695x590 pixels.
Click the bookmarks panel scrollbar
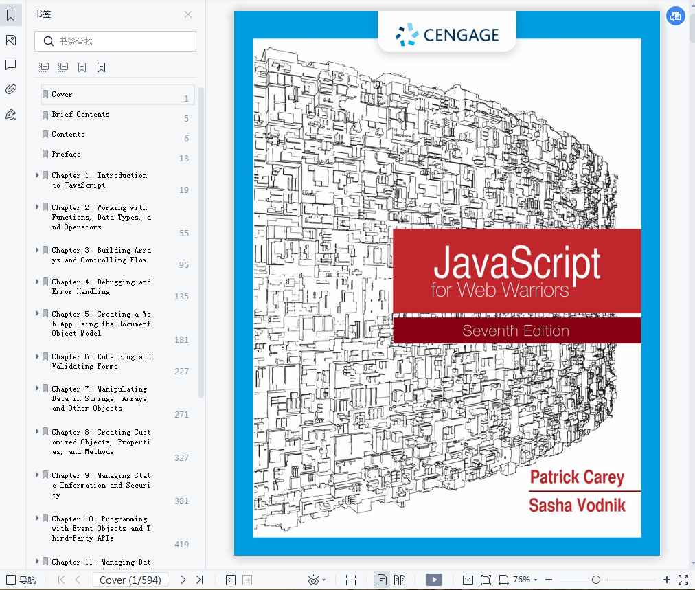click(201, 243)
